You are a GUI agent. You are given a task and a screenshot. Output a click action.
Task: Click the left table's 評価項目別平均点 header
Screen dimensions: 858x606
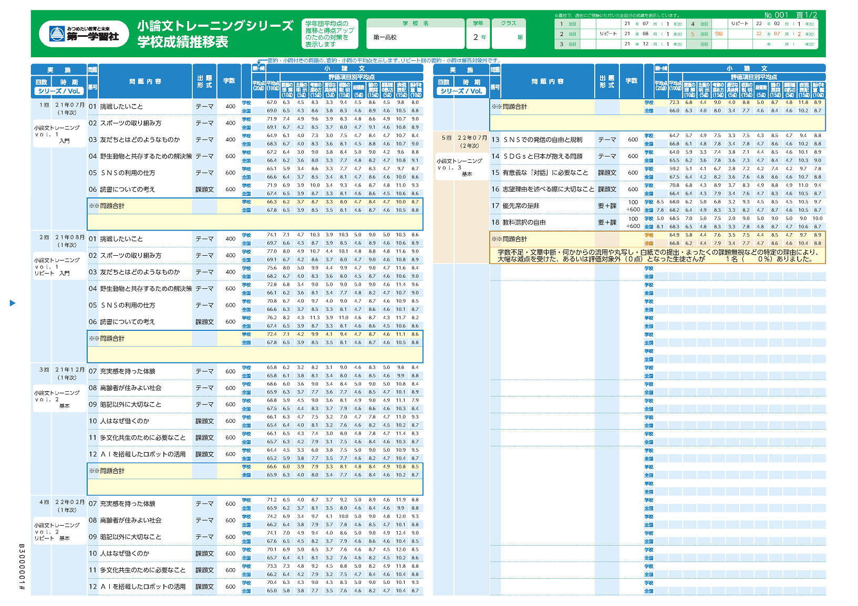click(352, 77)
